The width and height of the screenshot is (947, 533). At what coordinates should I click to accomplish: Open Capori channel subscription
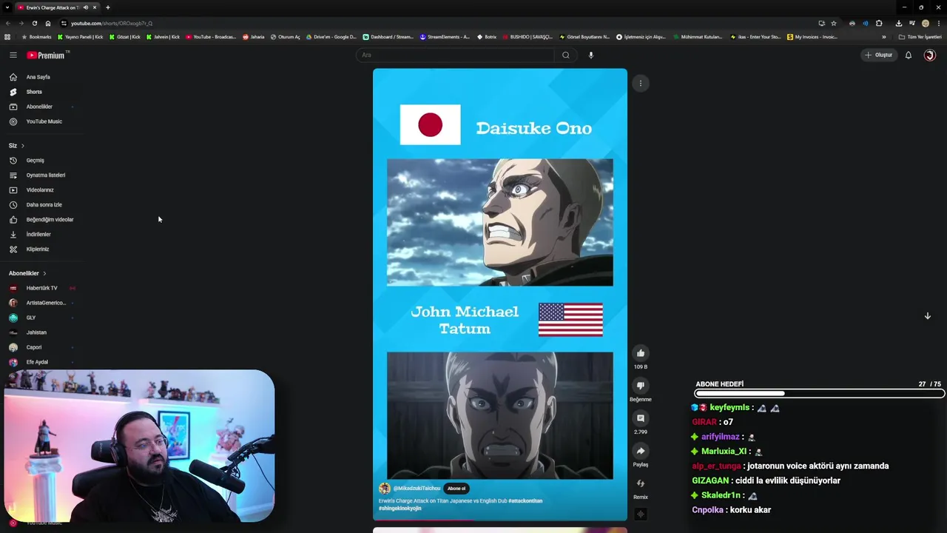[x=34, y=347]
